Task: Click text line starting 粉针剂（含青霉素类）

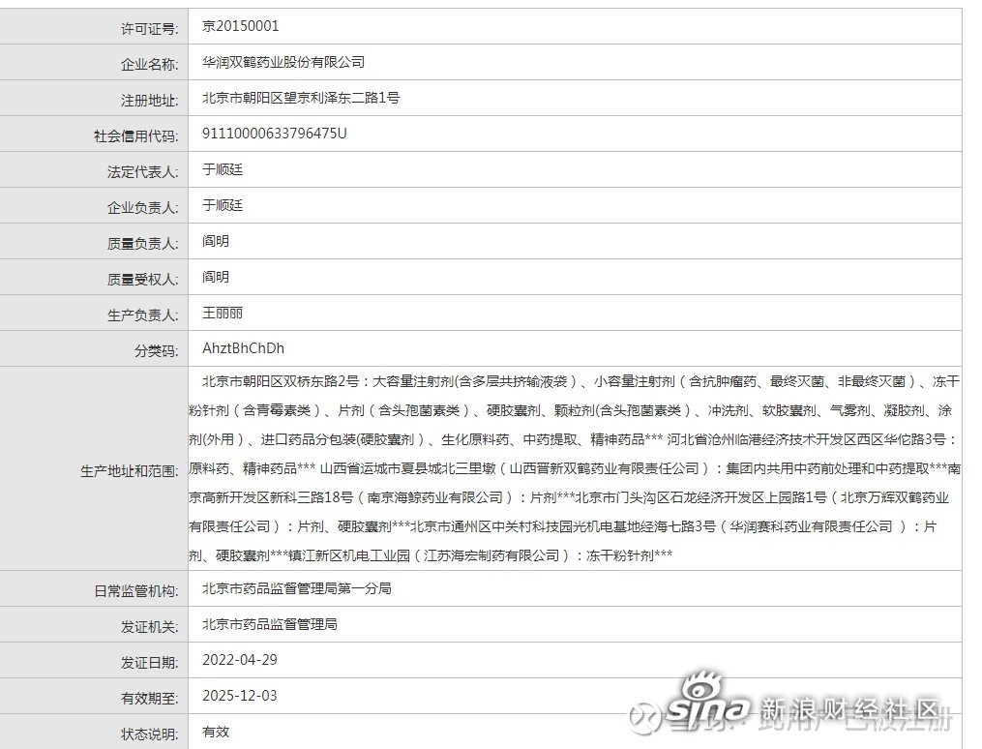Action: (571, 410)
